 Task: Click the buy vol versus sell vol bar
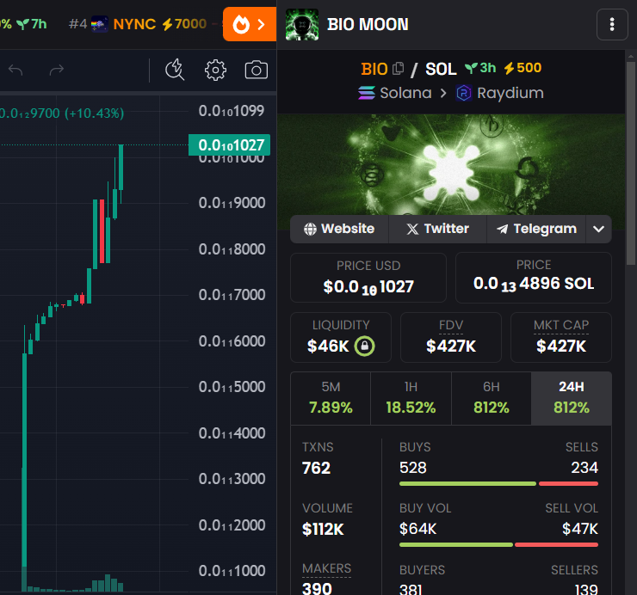(499, 544)
